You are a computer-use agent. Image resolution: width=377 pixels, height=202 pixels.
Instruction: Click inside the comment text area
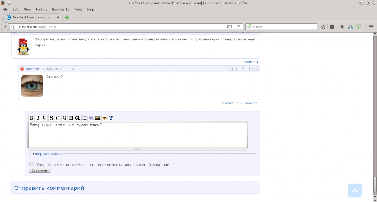coord(138,135)
